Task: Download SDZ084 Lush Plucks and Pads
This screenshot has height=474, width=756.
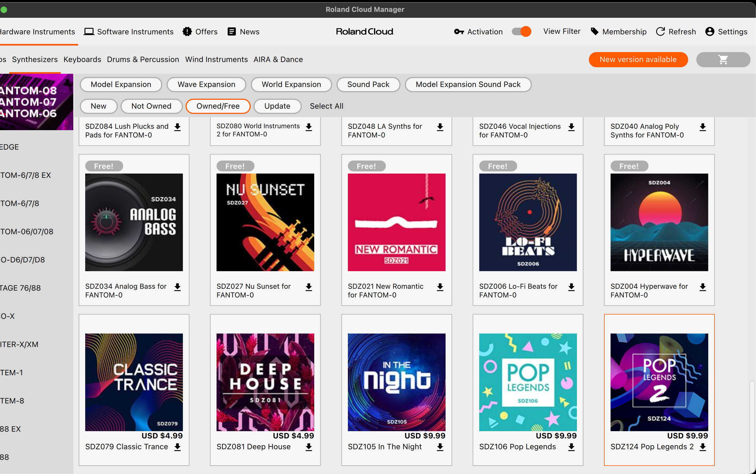Action: (x=177, y=127)
